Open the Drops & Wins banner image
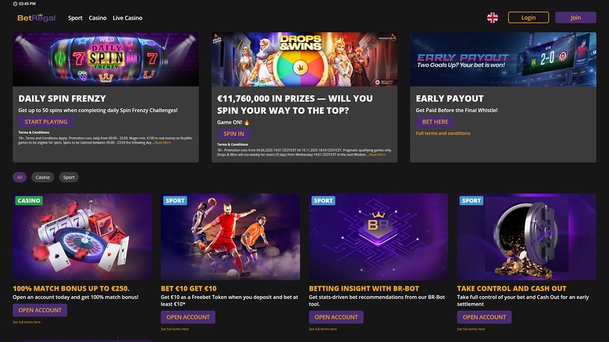The image size is (609, 342). coord(304,59)
